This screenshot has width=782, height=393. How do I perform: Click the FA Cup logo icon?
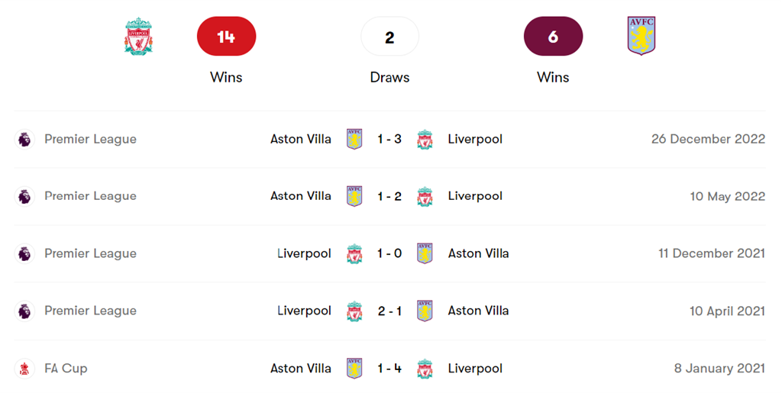tap(24, 368)
